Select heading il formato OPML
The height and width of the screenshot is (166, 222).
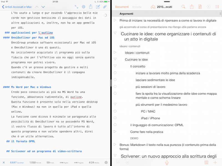(x=23, y=141)
